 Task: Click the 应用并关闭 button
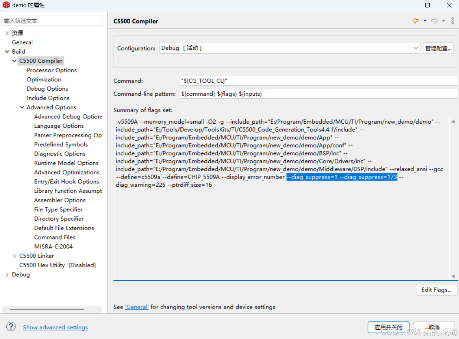(388, 327)
